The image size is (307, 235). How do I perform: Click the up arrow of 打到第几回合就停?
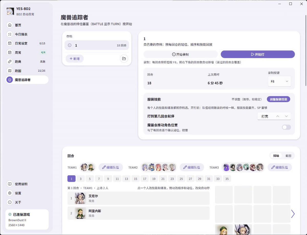(278, 116)
